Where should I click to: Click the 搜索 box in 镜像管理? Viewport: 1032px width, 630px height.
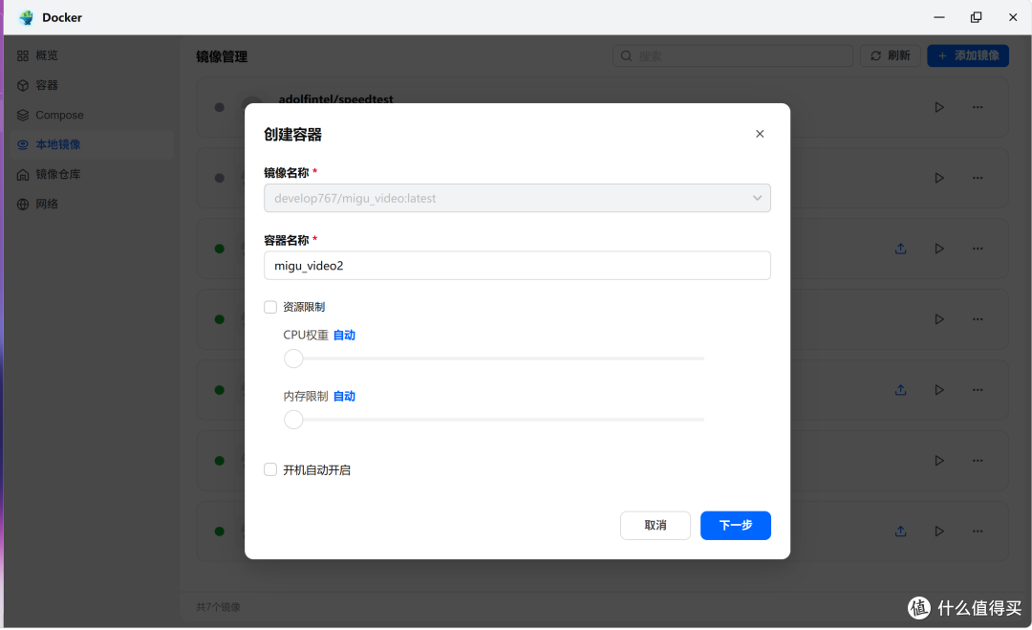733,56
